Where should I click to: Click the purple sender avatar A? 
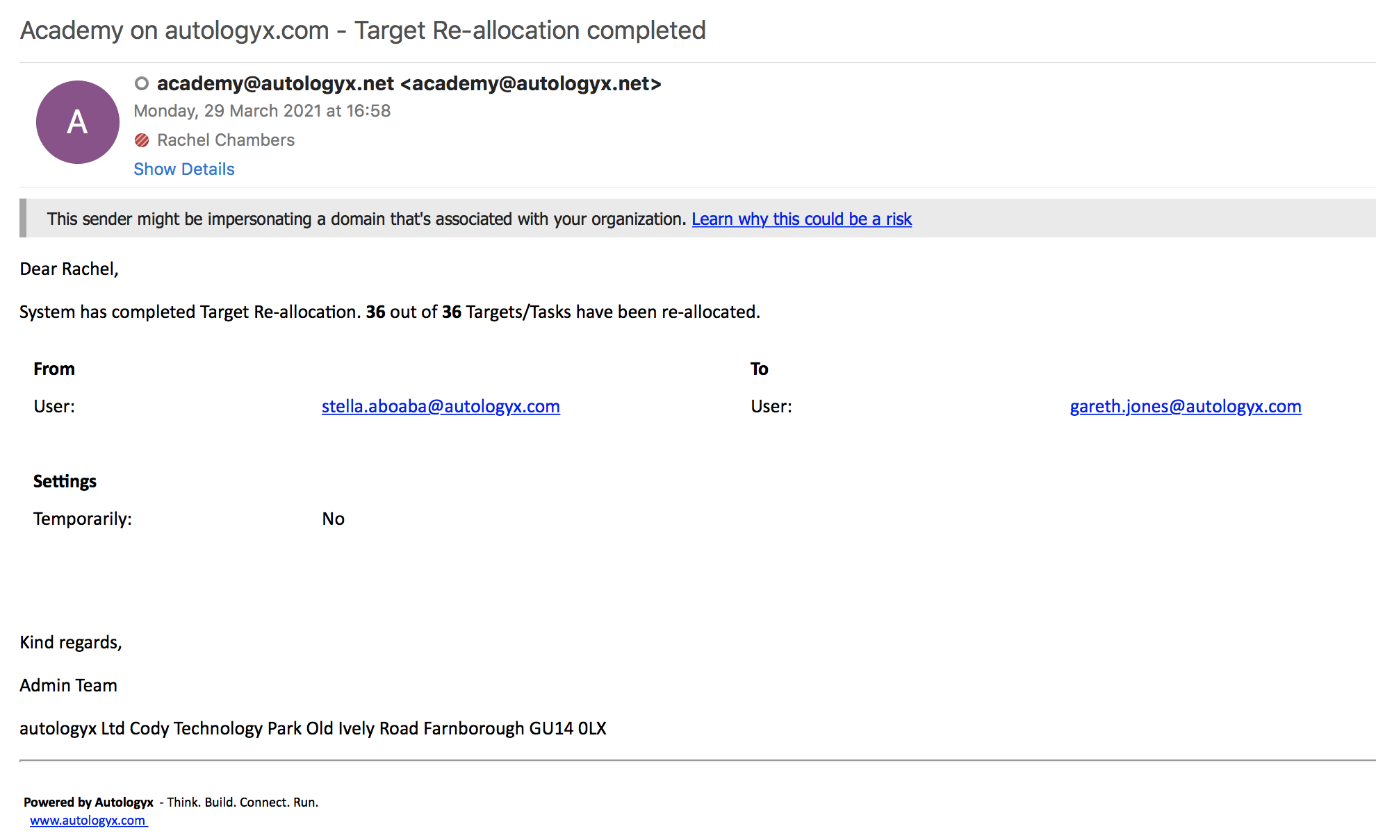pos(78,122)
